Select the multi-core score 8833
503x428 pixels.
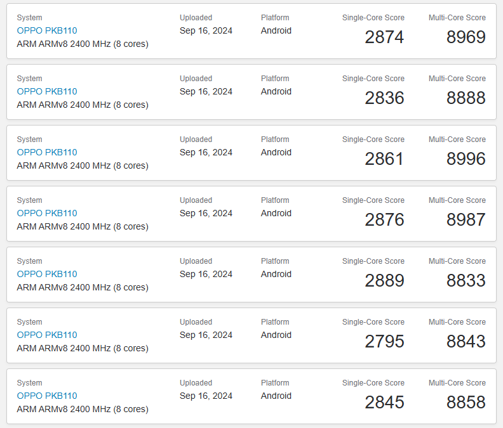tap(466, 280)
